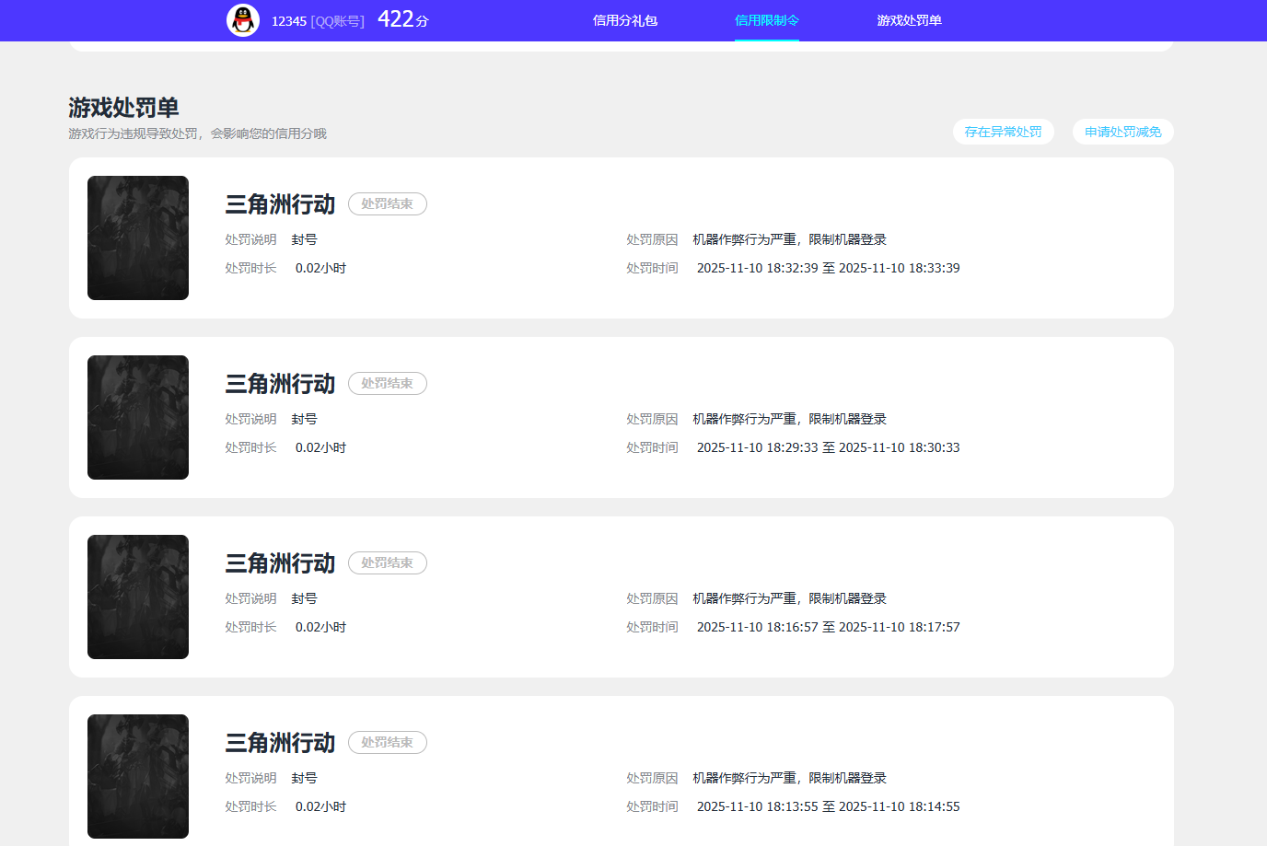Click the game image on the third punishment record
This screenshot has height=846, width=1267.
(x=137, y=597)
